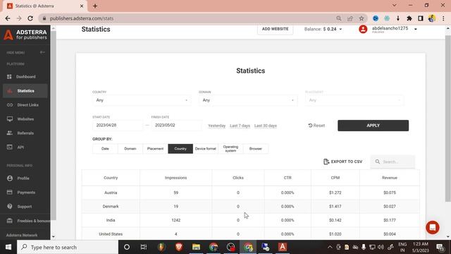
Task: Group statistics by Operating system
Action: tap(230, 149)
